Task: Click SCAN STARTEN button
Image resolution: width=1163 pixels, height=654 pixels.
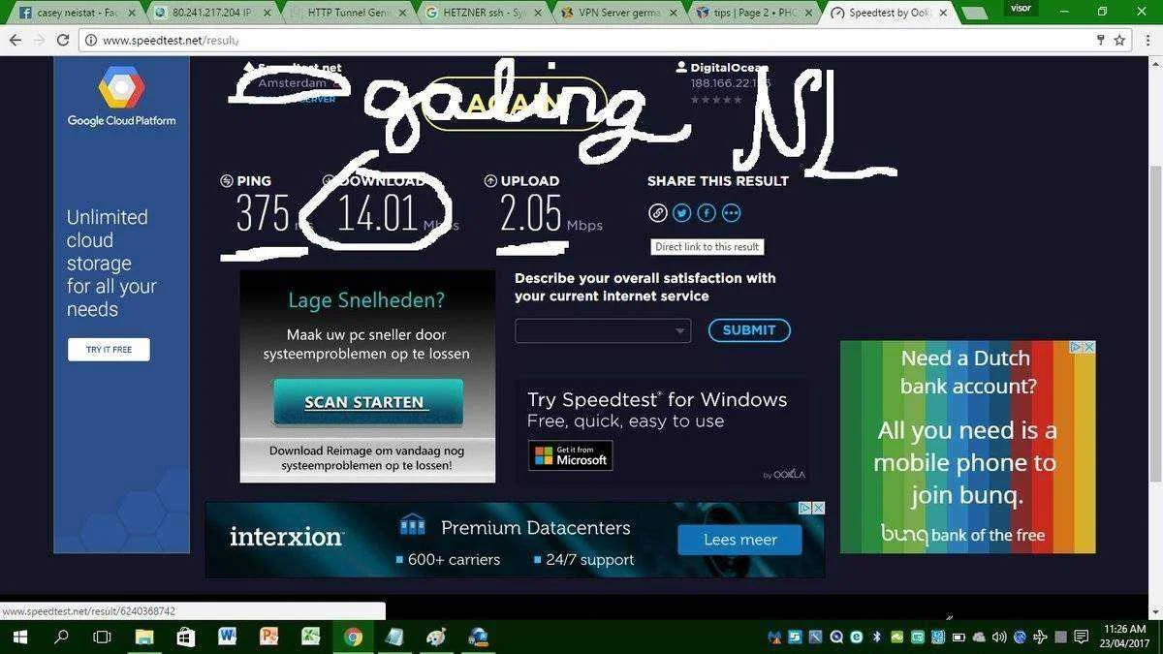Action: pyautogui.click(x=367, y=402)
